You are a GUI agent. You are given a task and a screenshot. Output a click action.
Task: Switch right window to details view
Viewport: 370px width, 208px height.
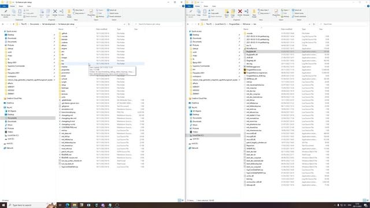point(364,200)
